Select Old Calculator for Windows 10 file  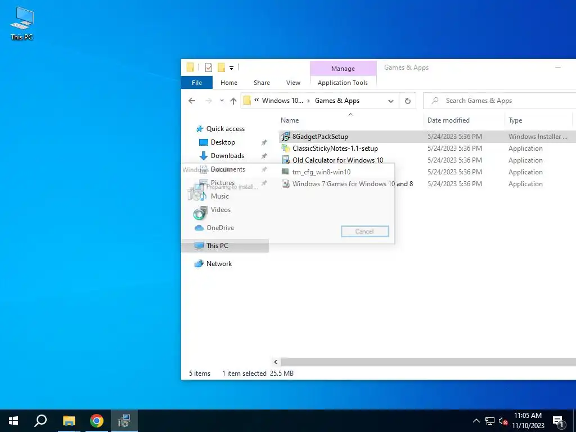point(337,160)
